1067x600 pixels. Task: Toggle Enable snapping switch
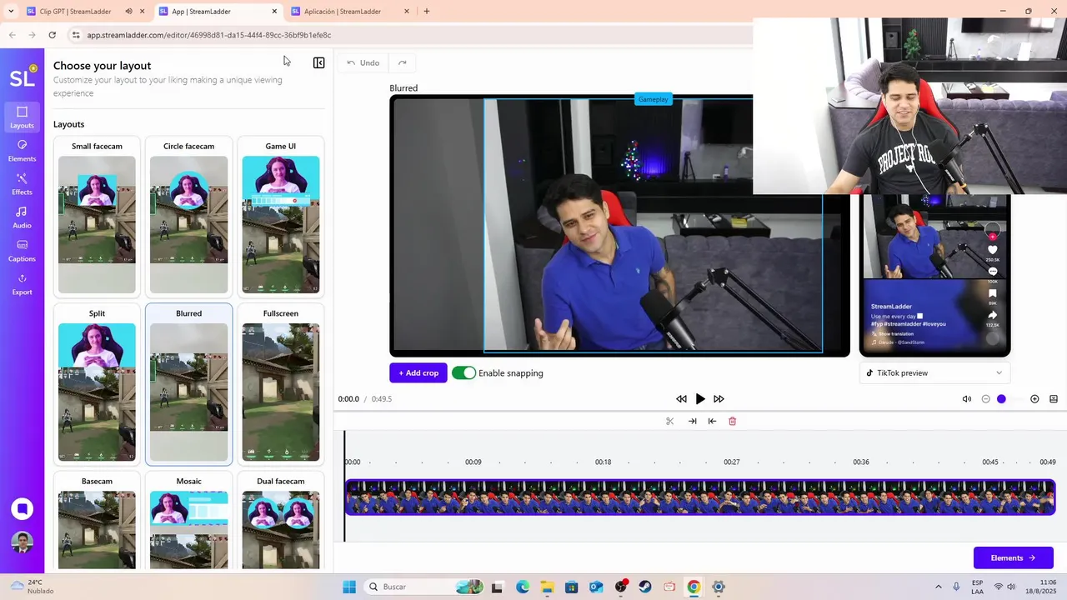[463, 372]
